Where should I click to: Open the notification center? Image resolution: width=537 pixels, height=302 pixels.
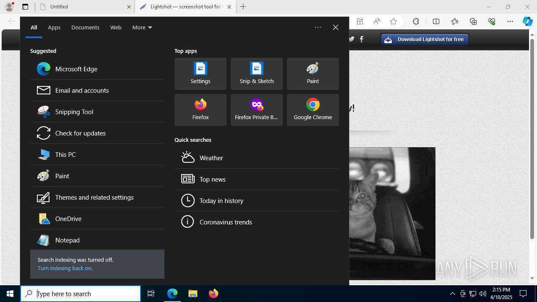(523, 294)
